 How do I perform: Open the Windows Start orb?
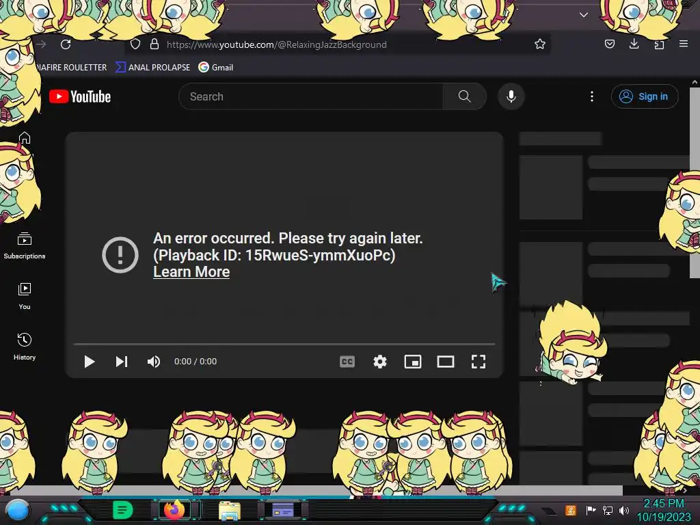tap(18, 510)
